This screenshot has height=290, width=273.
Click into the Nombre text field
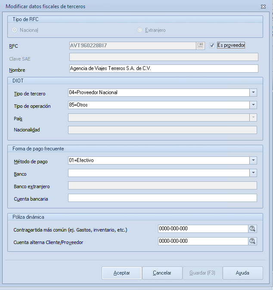pyautogui.click(x=164, y=68)
